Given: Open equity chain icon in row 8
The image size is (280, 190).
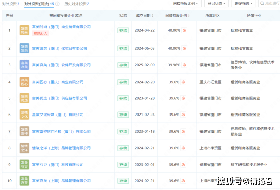Looking at the screenshot, I should click(x=183, y=148).
